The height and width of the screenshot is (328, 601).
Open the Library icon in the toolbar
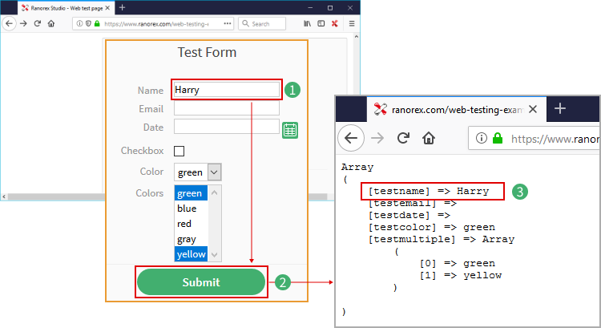307,24
